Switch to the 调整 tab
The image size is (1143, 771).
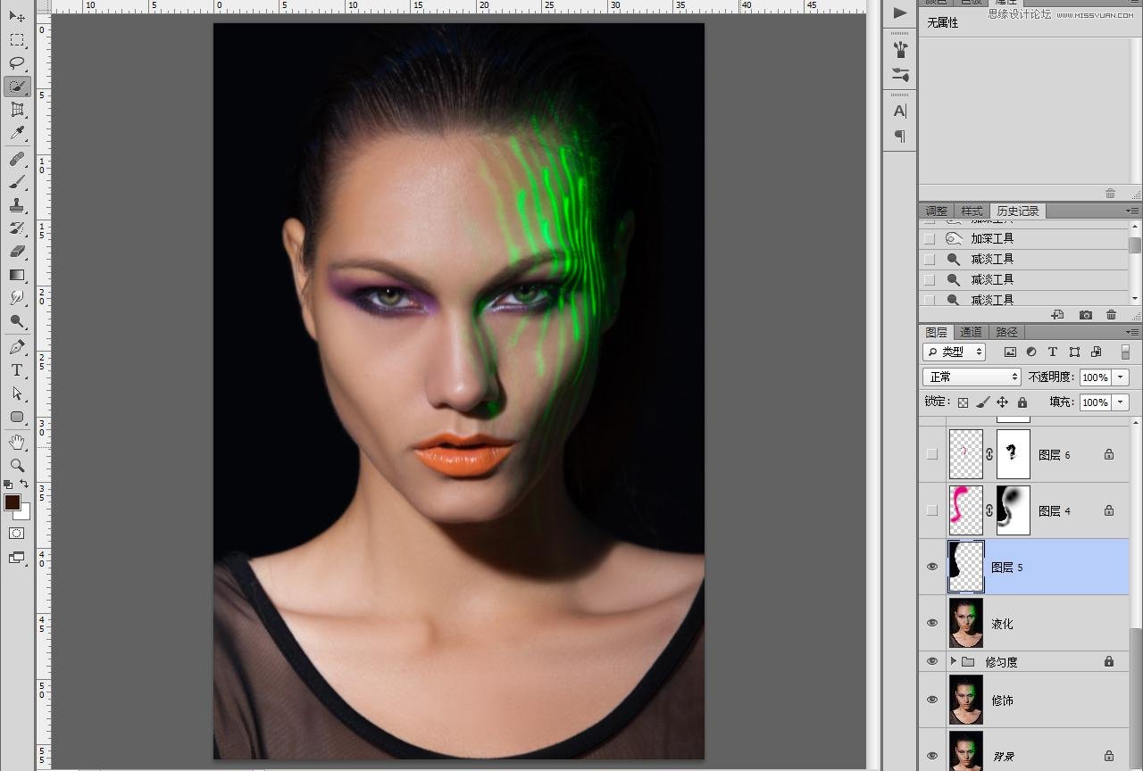[937, 211]
